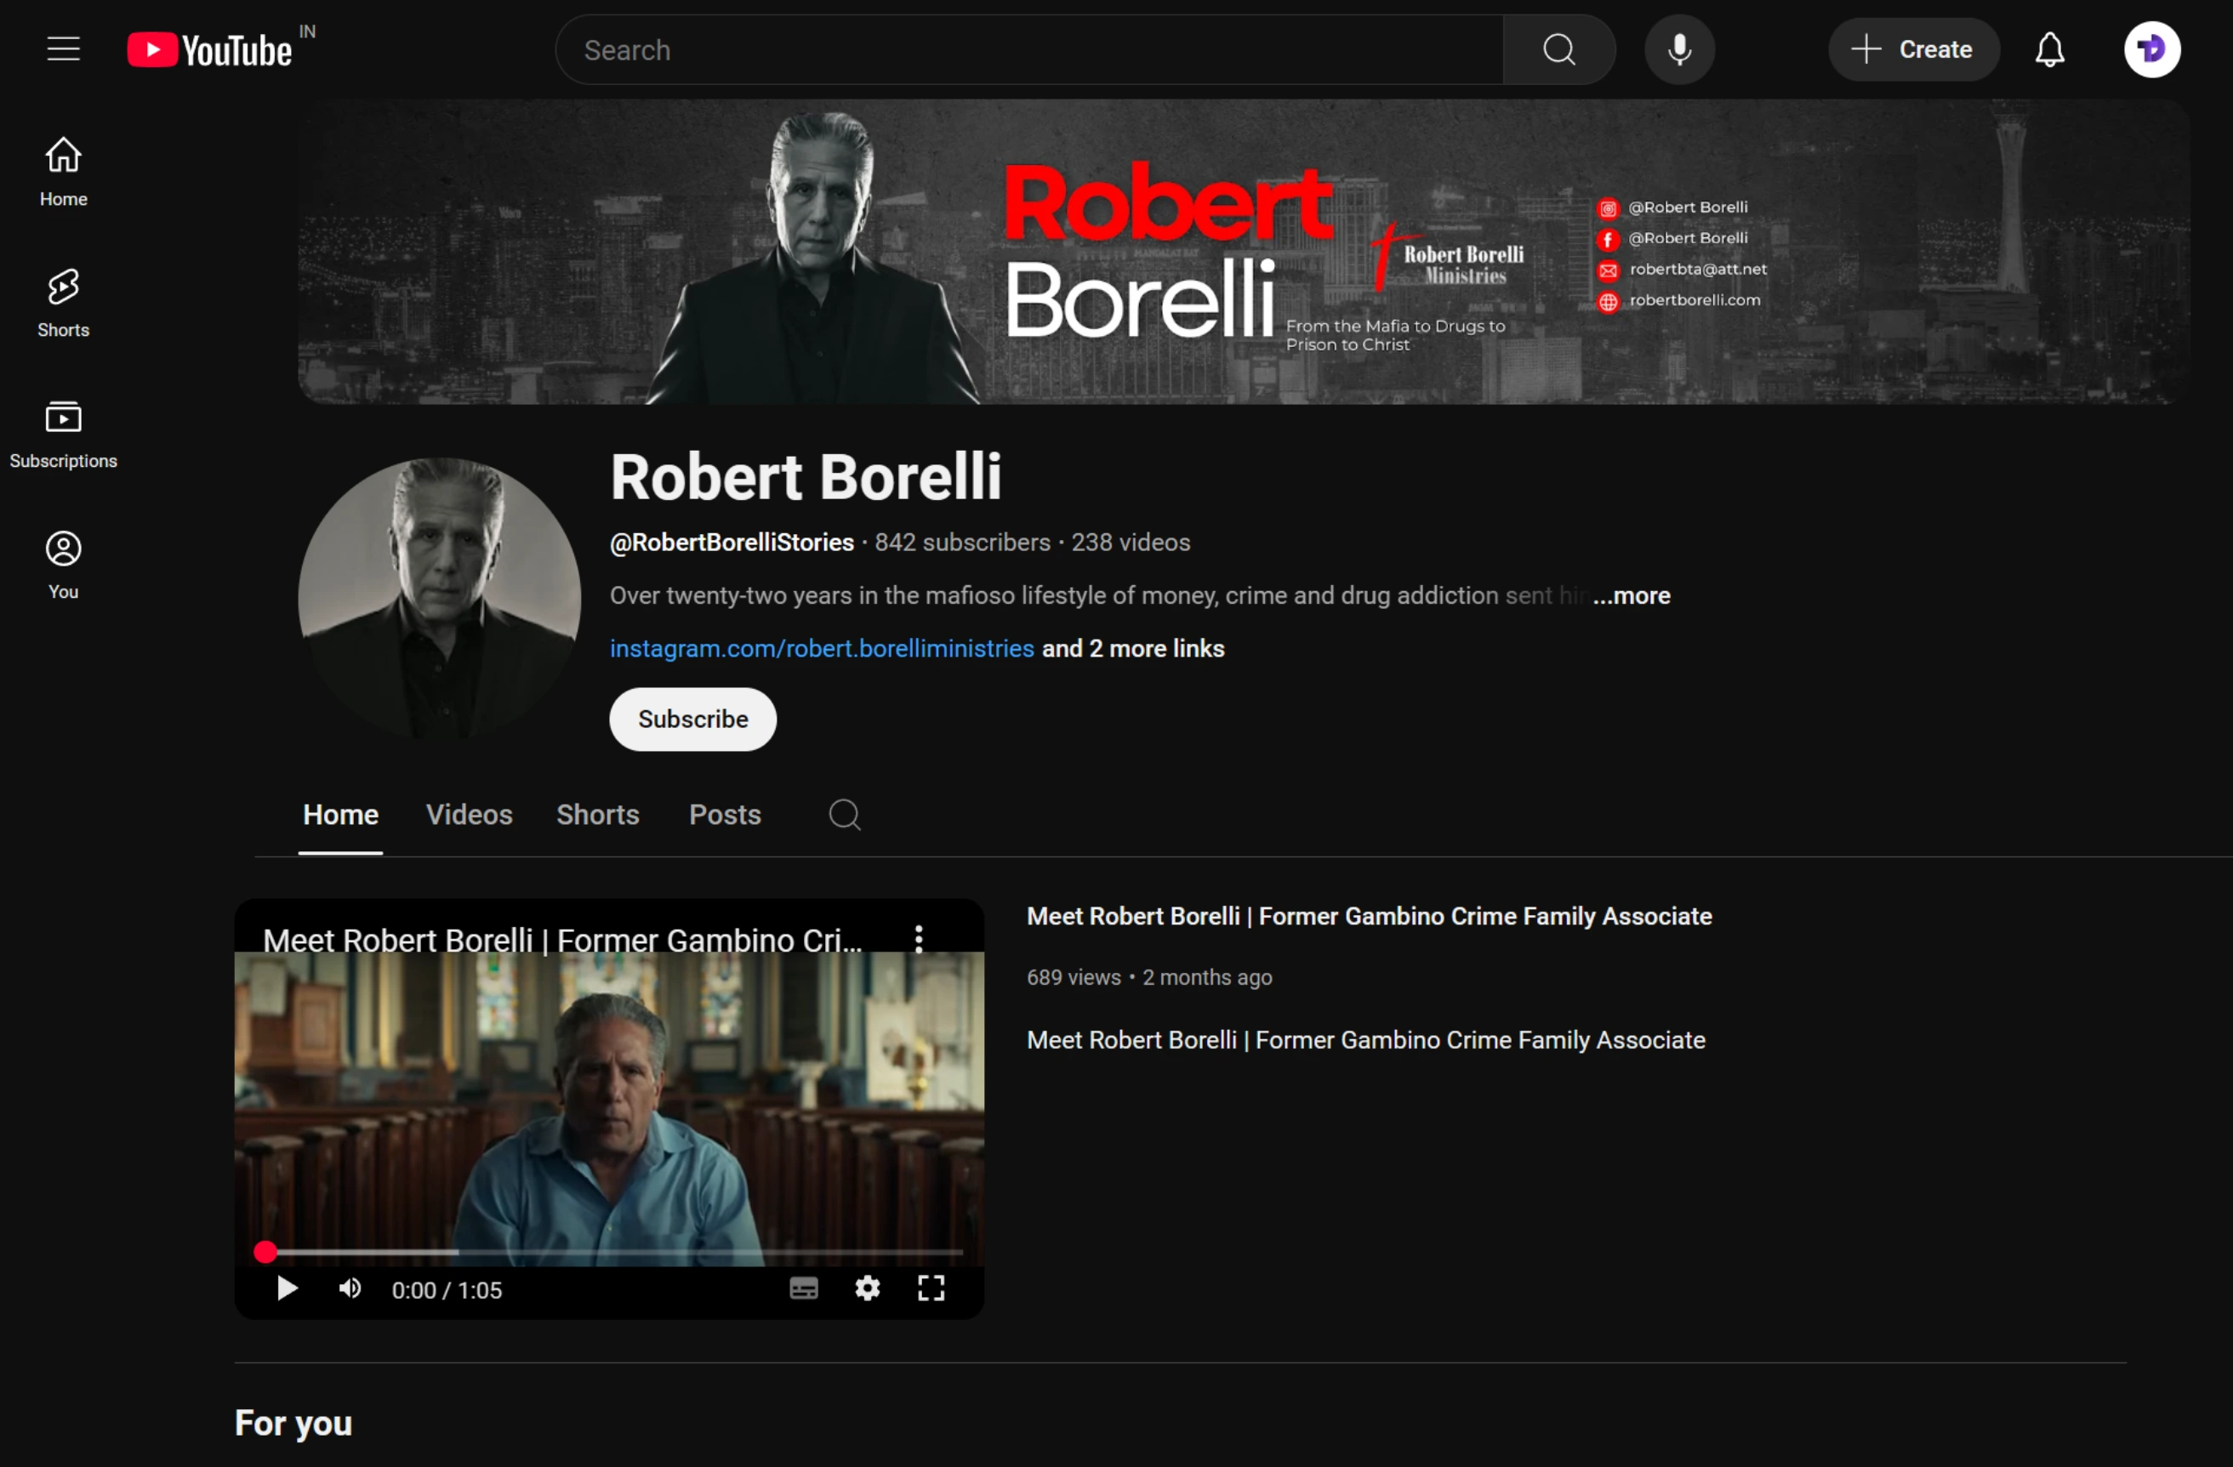The height and width of the screenshot is (1467, 2233).
Task: Click the '689 views' text
Action: point(1074,977)
